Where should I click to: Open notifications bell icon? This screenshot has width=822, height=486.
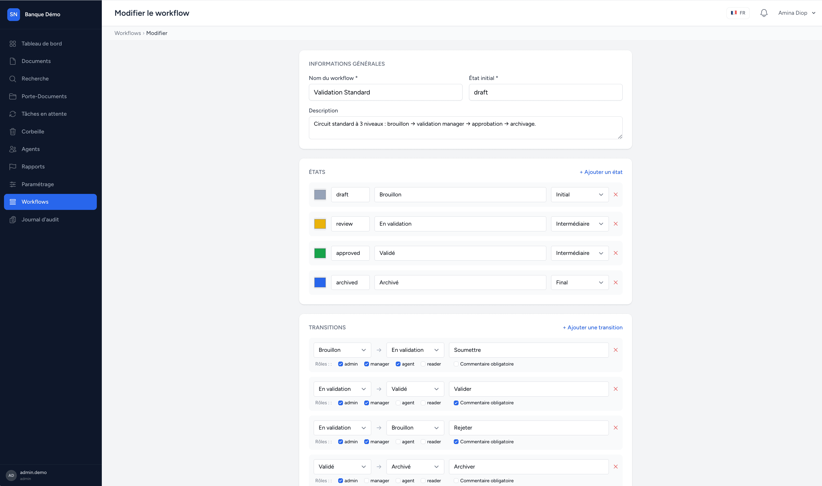764,13
